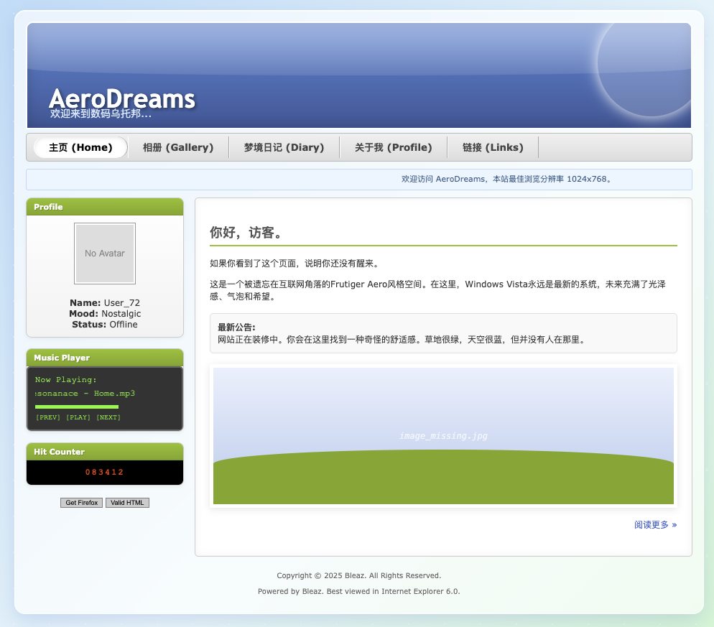Click the No Avatar placeholder image
The height and width of the screenshot is (627, 714).
point(105,253)
